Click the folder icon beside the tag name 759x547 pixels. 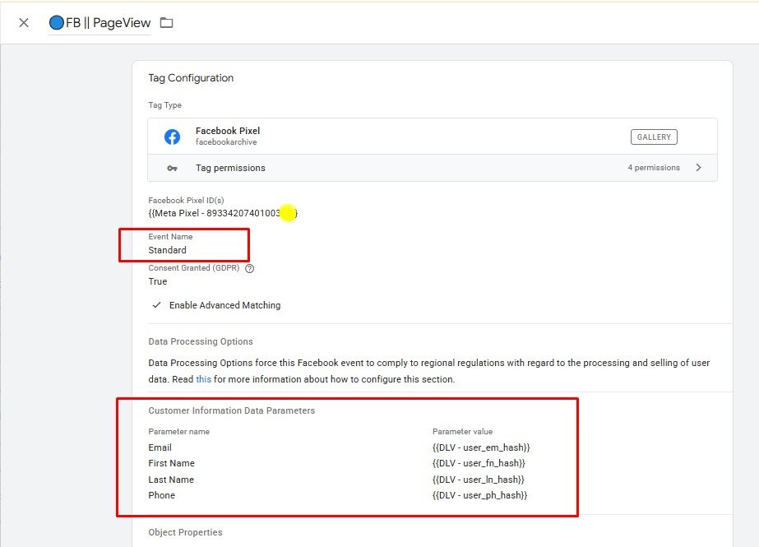166,23
